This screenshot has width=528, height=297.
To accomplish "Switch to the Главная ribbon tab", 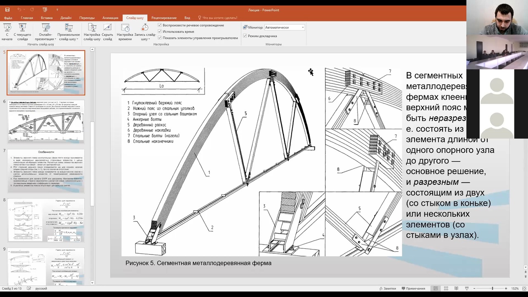I will tap(27, 18).
